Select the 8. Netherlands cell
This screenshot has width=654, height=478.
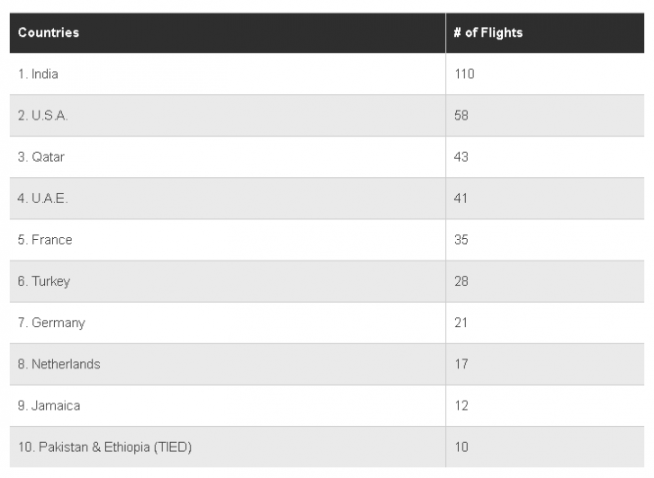[x=228, y=364]
